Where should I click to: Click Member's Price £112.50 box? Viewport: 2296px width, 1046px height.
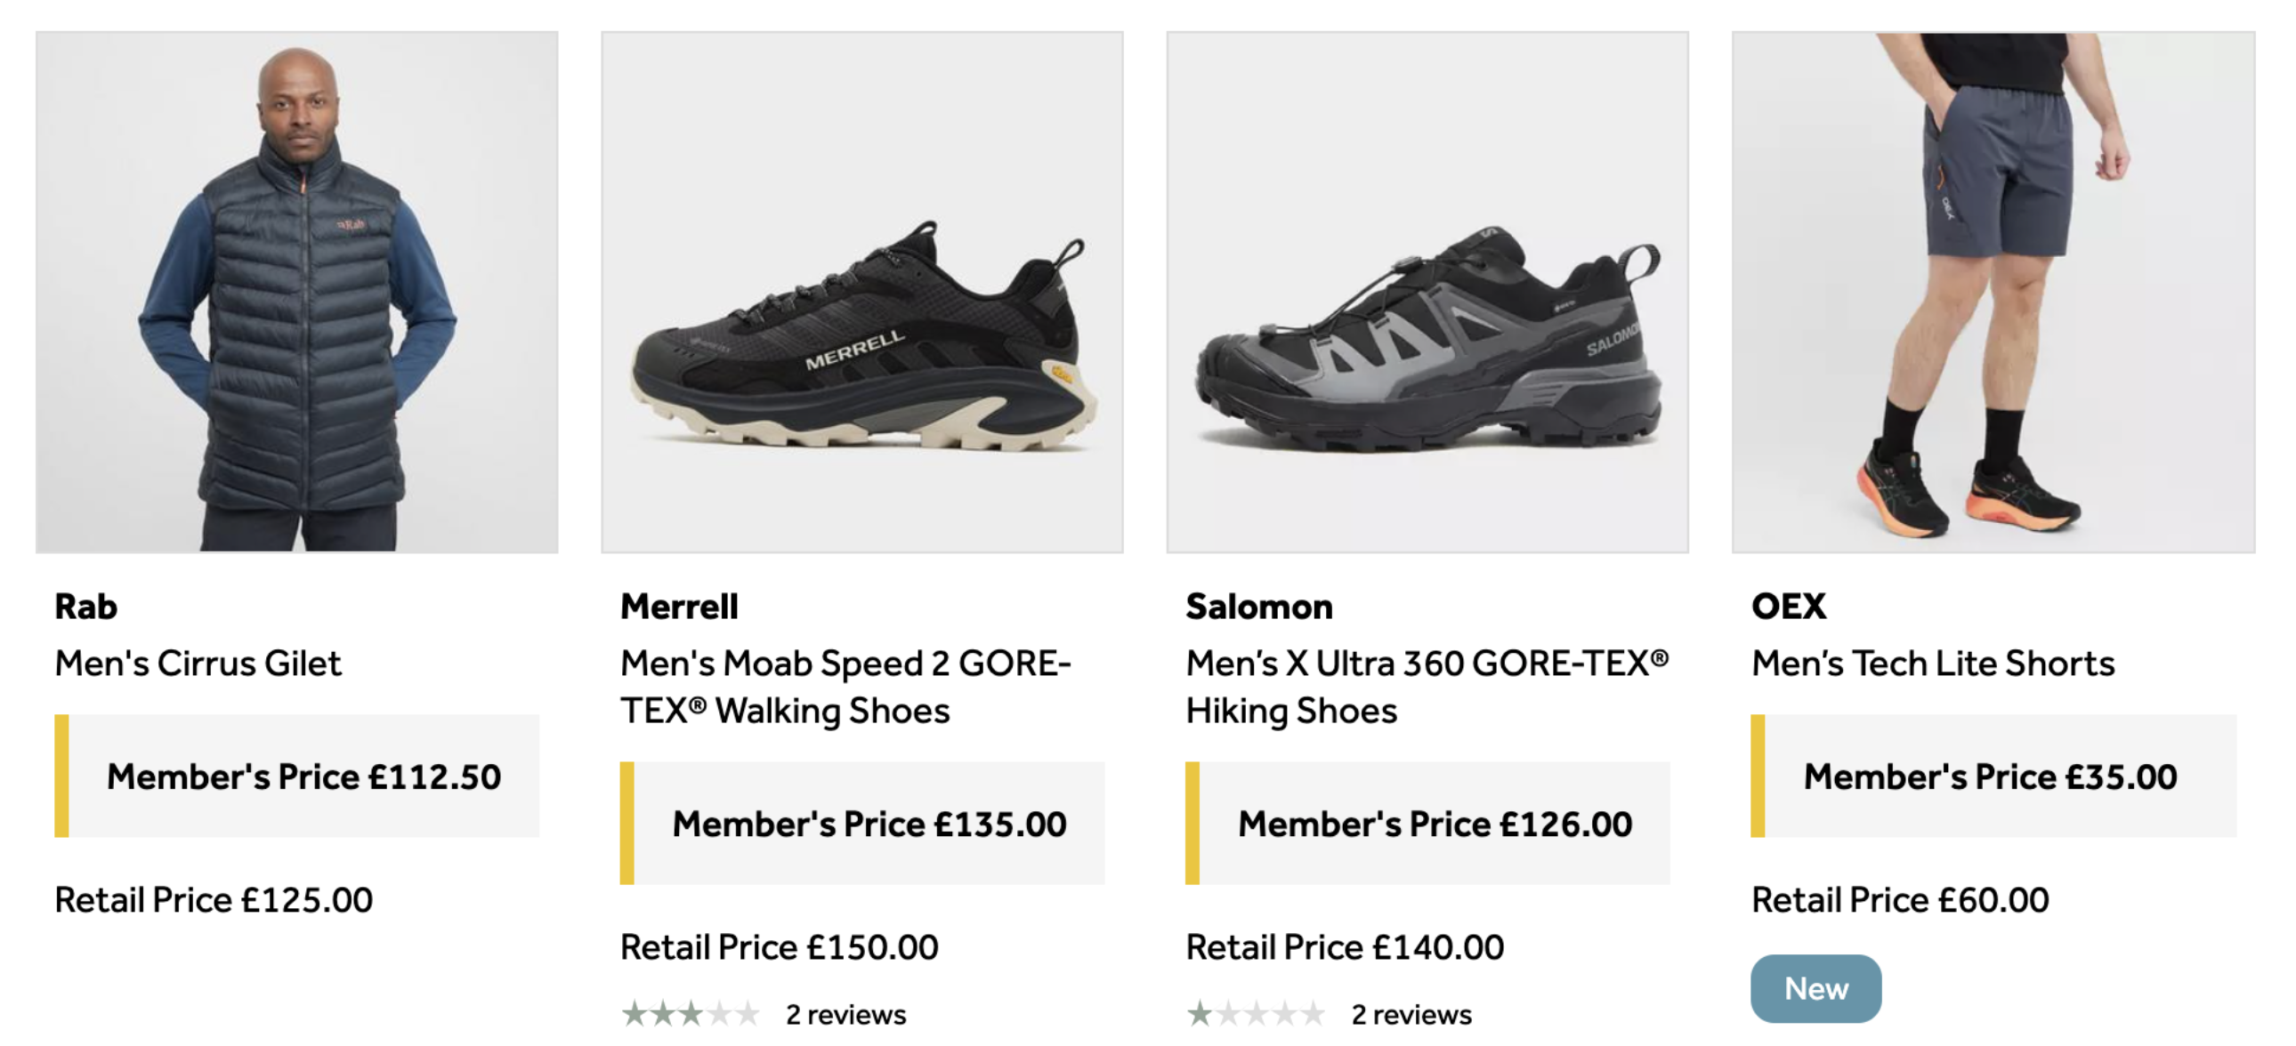(x=303, y=776)
